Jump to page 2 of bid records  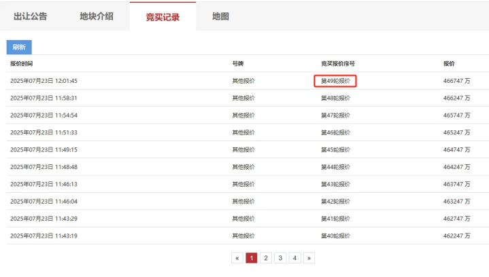[x=266, y=258]
